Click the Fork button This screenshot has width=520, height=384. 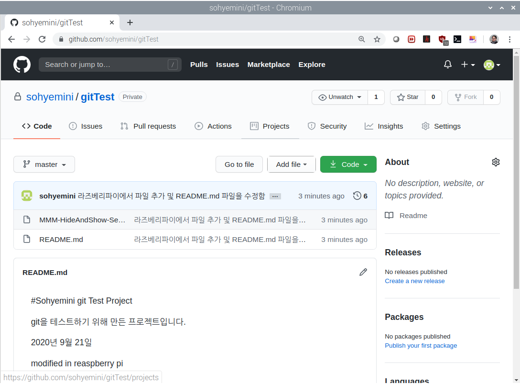point(466,97)
